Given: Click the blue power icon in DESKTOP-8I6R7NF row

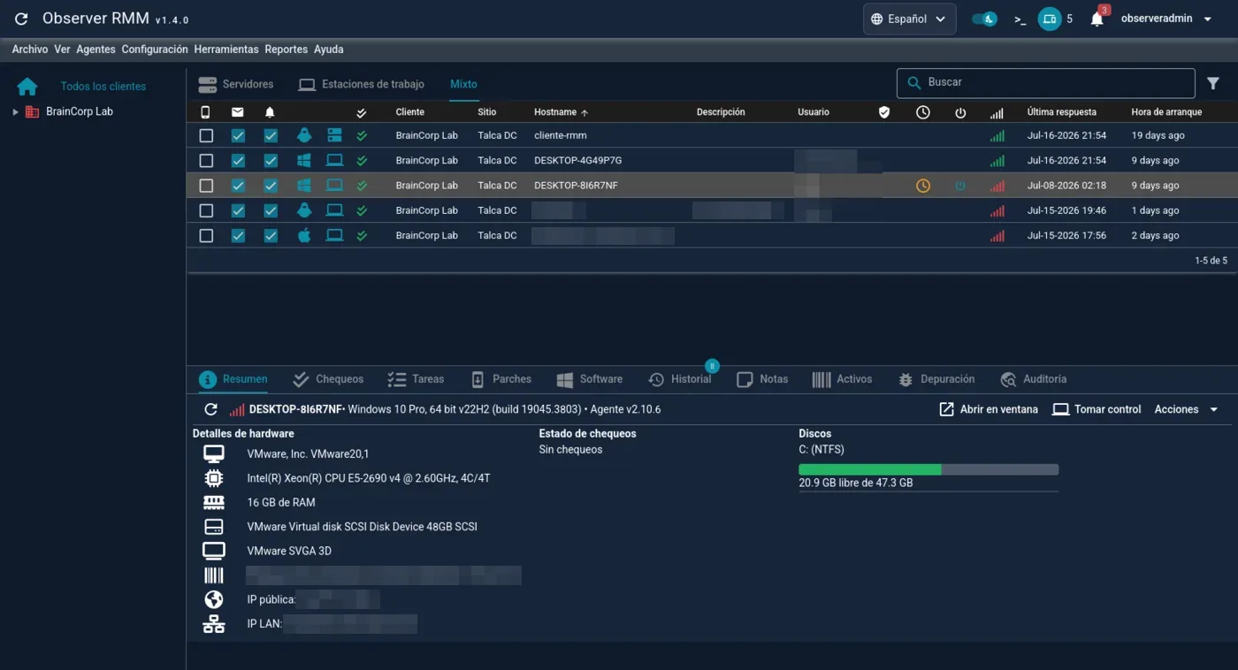Looking at the screenshot, I should pos(960,186).
